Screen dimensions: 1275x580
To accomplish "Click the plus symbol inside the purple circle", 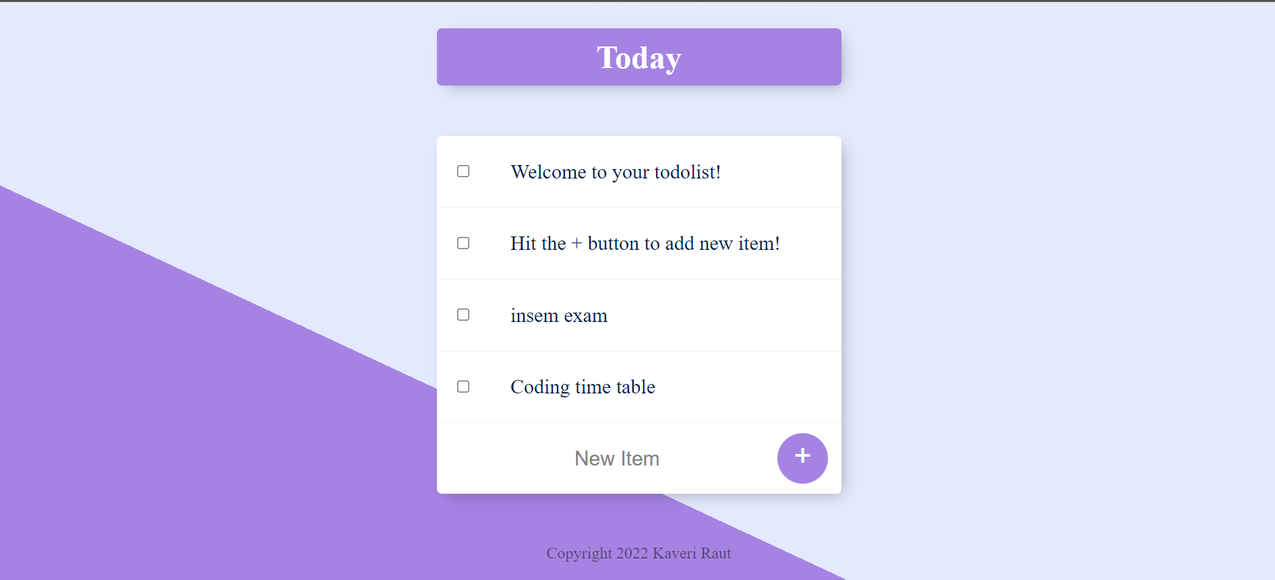I will click(802, 457).
